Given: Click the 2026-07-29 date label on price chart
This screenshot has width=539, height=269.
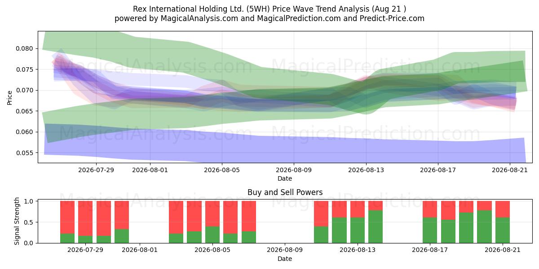Looking at the screenshot, I should (96, 170).
